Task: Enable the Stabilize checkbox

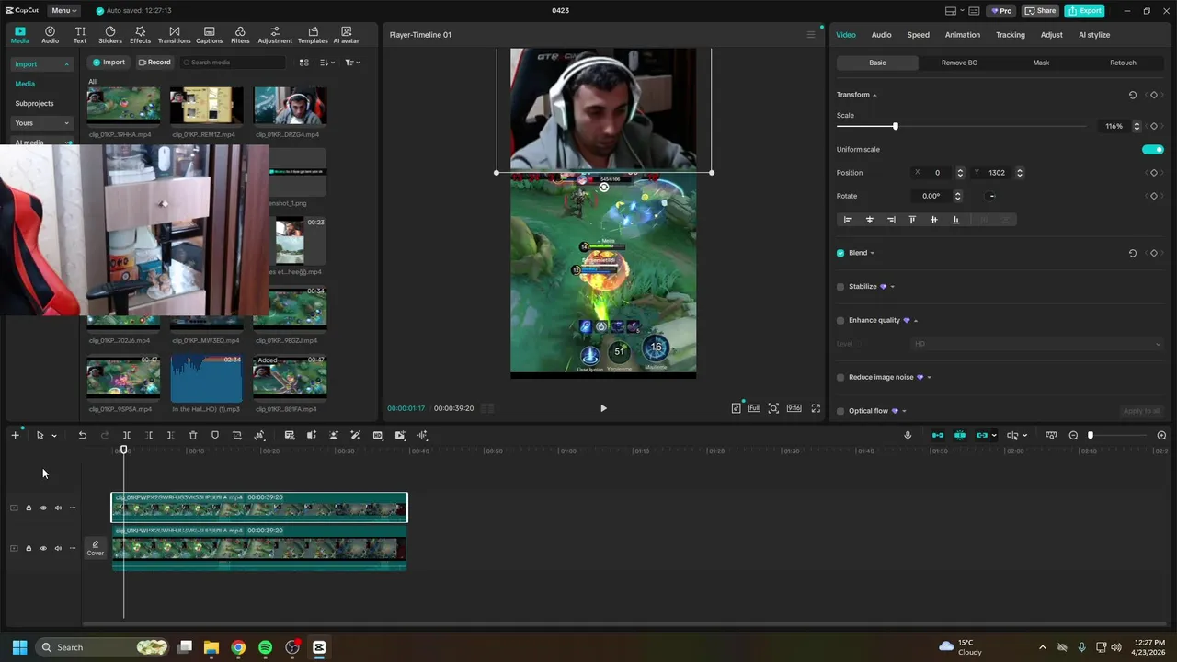Action: (x=840, y=287)
